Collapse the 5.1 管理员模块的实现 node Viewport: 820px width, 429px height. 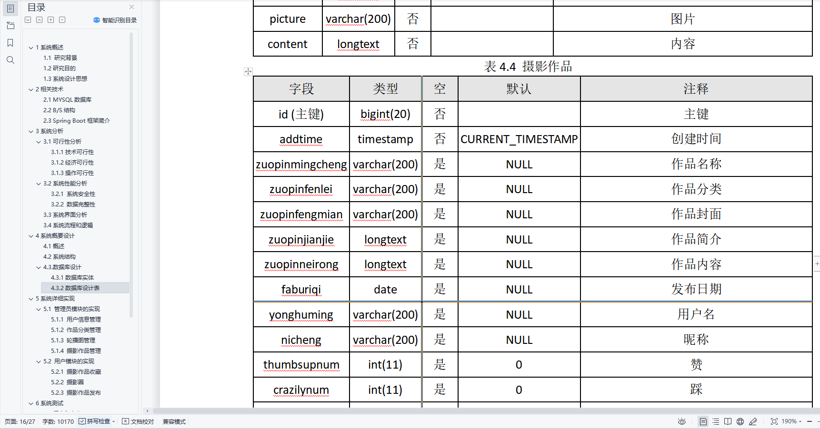pyautogui.click(x=39, y=309)
